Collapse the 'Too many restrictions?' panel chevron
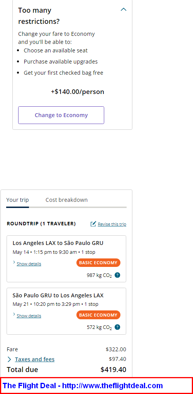Image resolution: width=193 pixels, height=394 pixels. (x=124, y=10)
